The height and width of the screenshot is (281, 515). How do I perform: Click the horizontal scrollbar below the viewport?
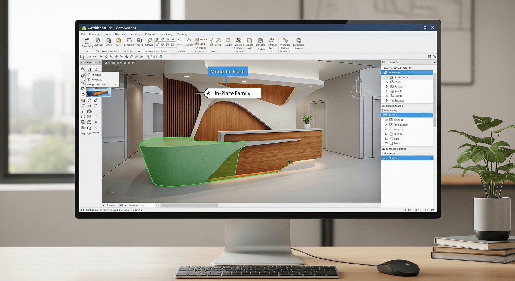(189, 205)
